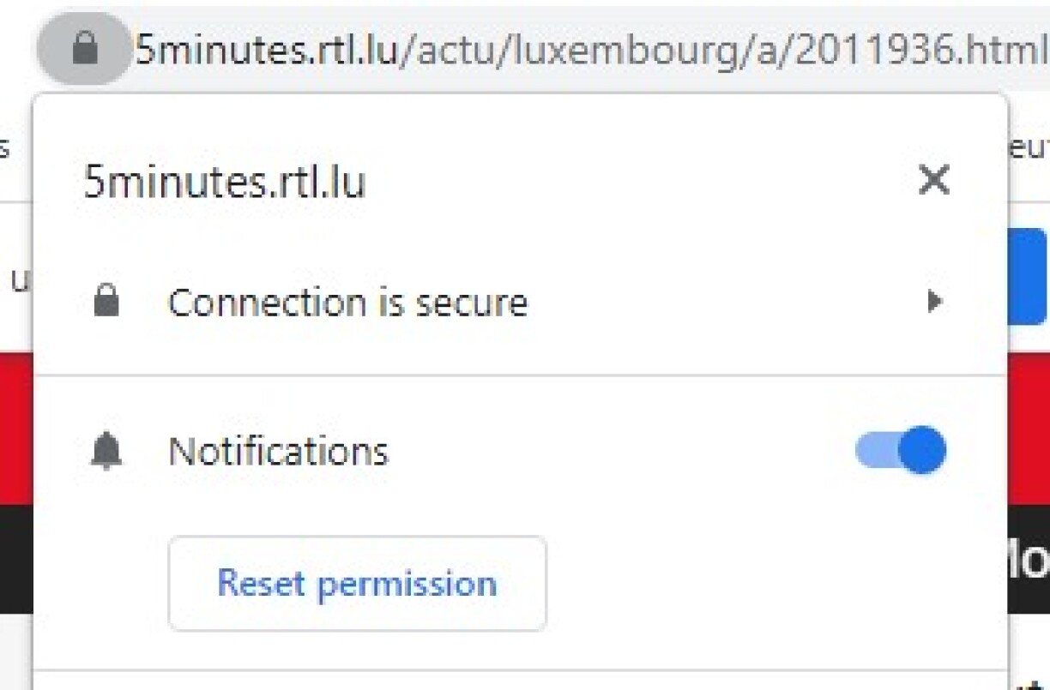Click the red banner left of the popup

[15, 429]
